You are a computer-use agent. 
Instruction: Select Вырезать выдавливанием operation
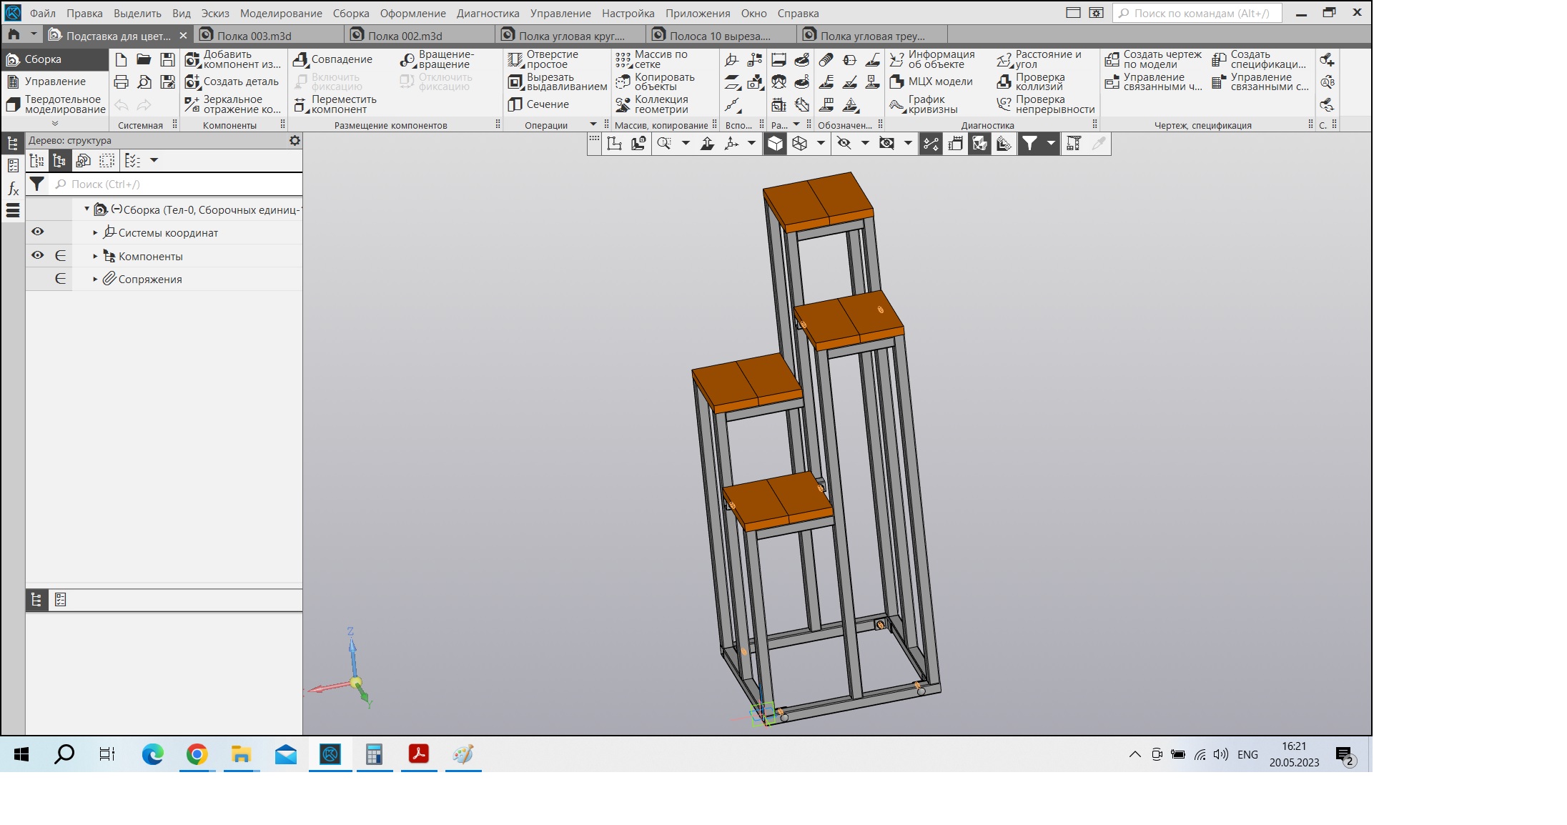[x=558, y=81]
